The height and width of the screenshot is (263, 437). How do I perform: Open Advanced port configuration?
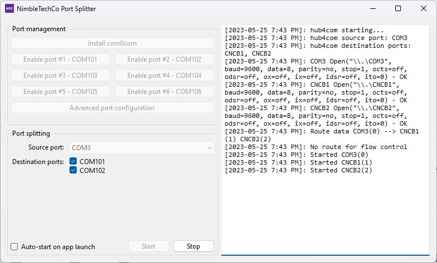click(x=112, y=108)
